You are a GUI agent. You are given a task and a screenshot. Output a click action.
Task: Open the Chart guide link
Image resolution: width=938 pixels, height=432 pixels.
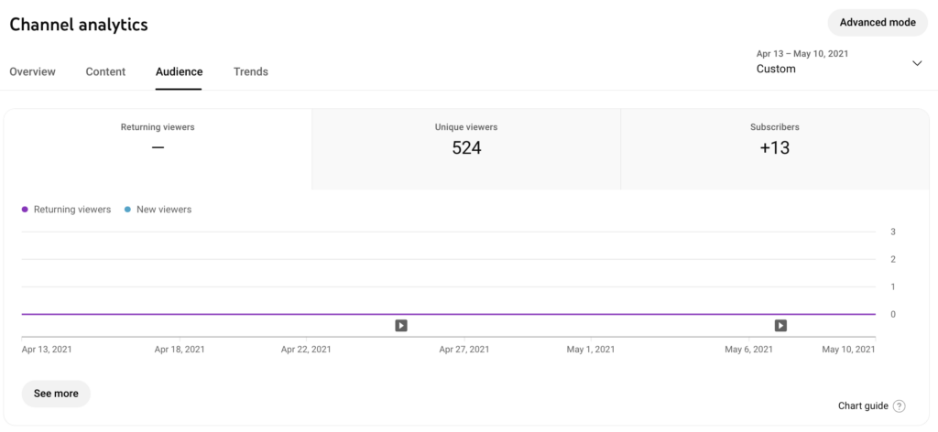click(x=863, y=406)
